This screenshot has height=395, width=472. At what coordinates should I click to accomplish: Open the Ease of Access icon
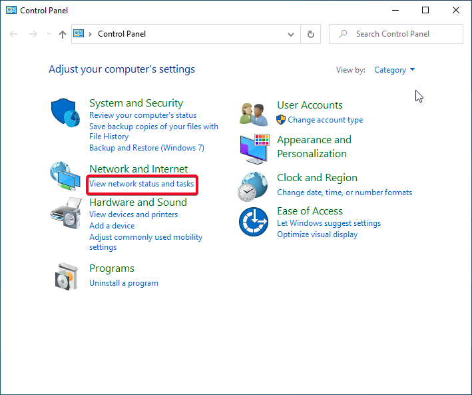point(254,221)
